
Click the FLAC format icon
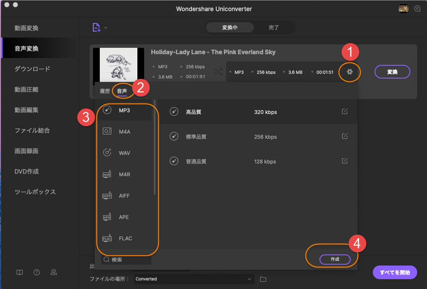point(107,238)
